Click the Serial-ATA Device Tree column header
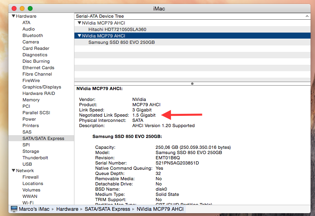 click(192, 16)
